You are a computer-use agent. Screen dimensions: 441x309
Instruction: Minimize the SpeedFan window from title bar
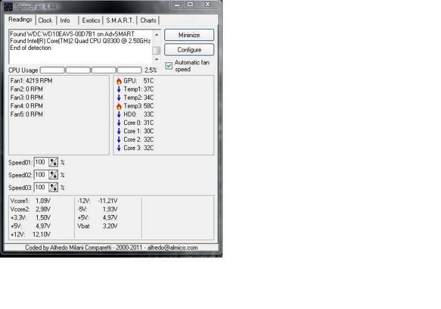(177, 4)
